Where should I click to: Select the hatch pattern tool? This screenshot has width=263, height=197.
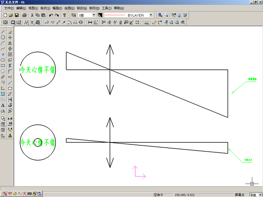coord(3,94)
